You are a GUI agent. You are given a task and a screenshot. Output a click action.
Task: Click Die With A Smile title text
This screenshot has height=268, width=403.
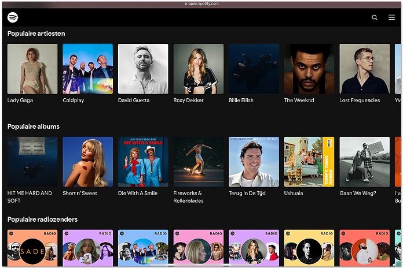pyautogui.click(x=138, y=193)
